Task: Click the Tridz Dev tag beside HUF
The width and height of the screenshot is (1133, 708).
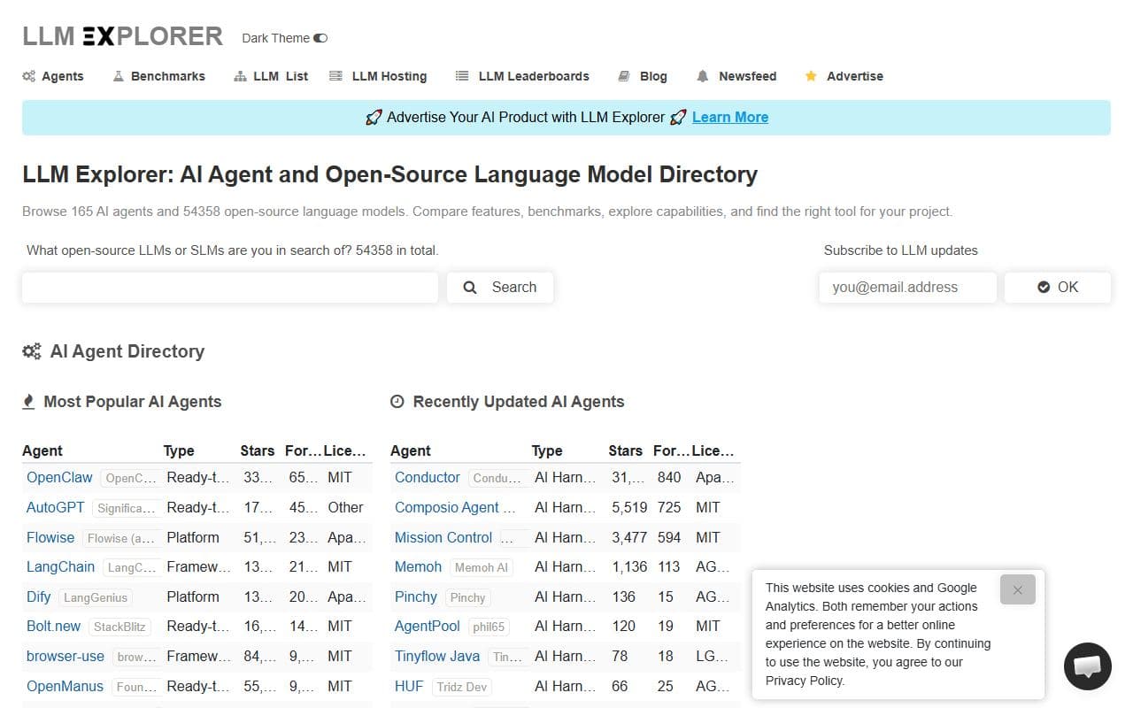Action: tap(464, 687)
